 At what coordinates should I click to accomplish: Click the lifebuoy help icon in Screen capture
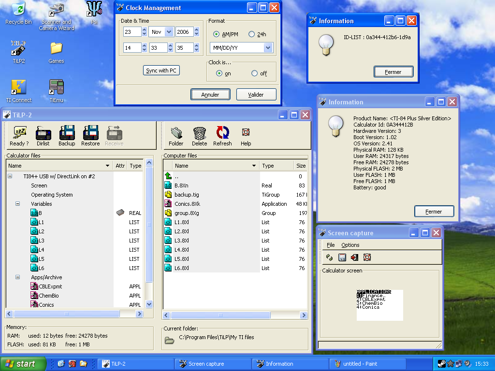point(367,257)
